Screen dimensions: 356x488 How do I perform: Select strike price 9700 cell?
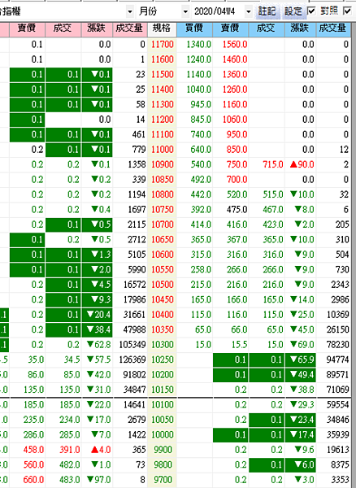pos(162,480)
